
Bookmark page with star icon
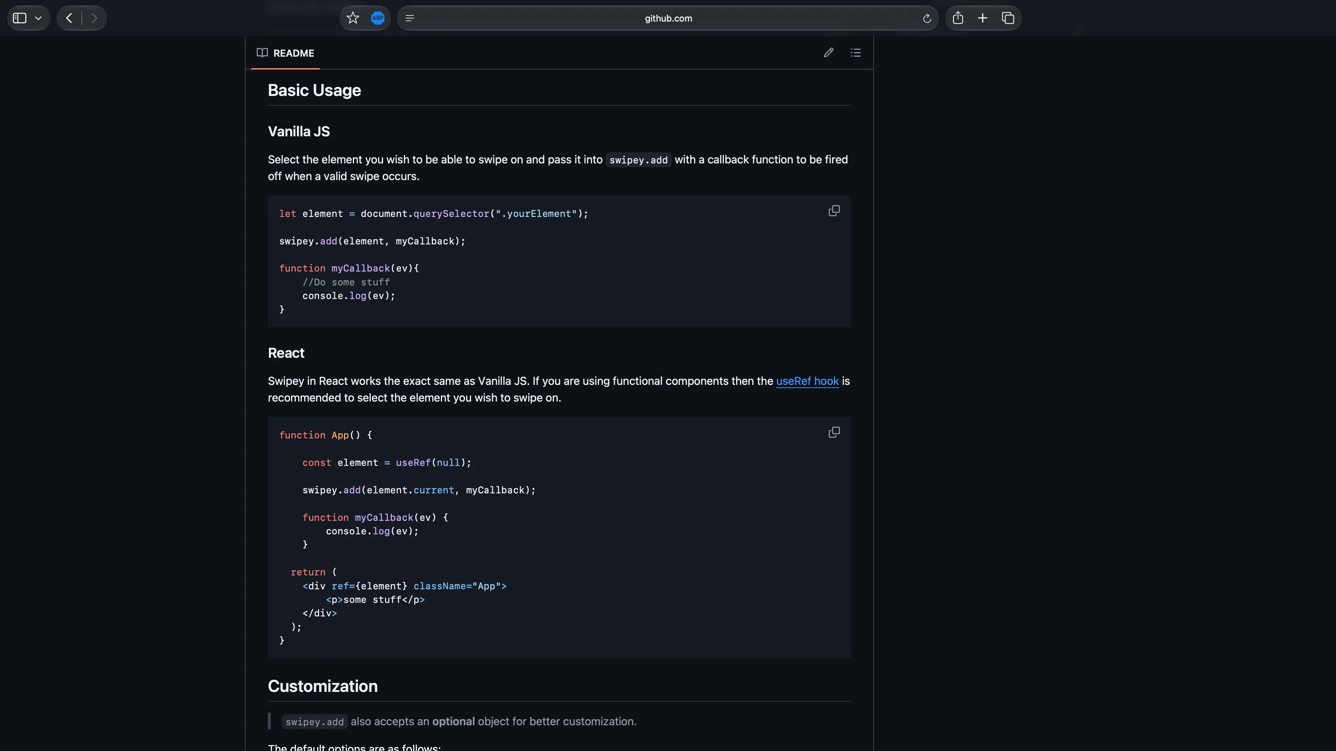pos(353,18)
